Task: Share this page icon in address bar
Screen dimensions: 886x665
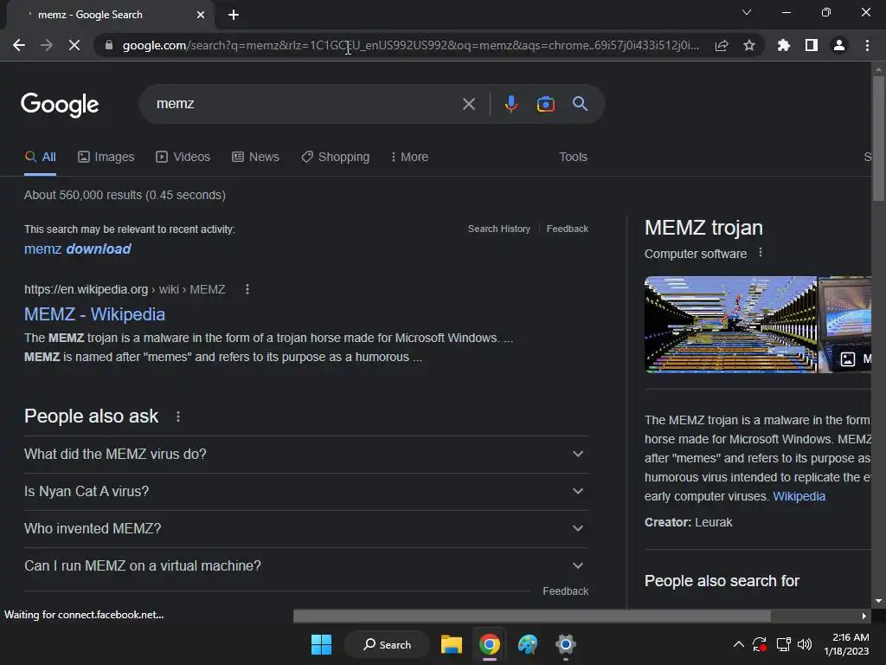Action: pyautogui.click(x=722, y=45)
